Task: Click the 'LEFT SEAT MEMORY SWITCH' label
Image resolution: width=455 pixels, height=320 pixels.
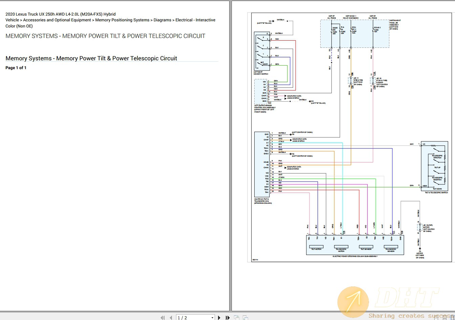Action: click(261, 73)
